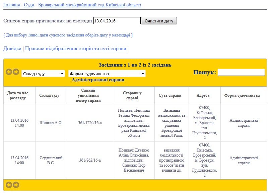
Task: Click 'Адміністративні справи' cell in Сердинський В.С. row
Action: click(x=244, y=160)
